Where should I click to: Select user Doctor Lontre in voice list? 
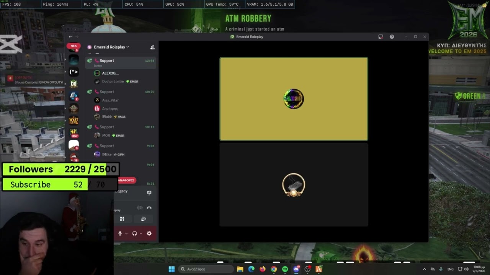coord(116,81)
